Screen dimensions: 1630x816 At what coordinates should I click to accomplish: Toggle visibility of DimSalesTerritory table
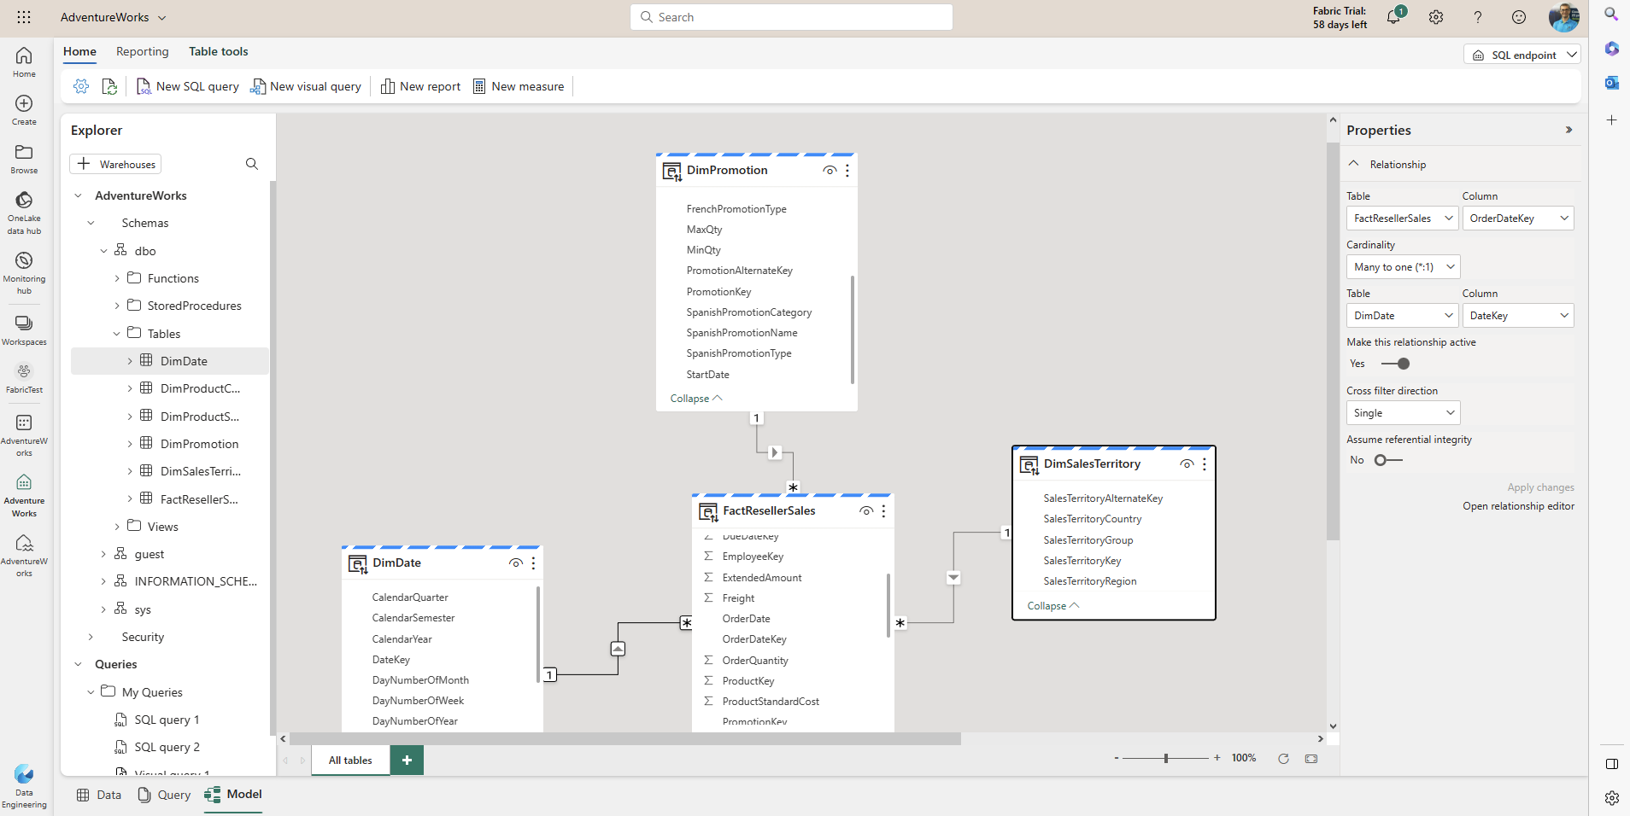coord(1187,464)
